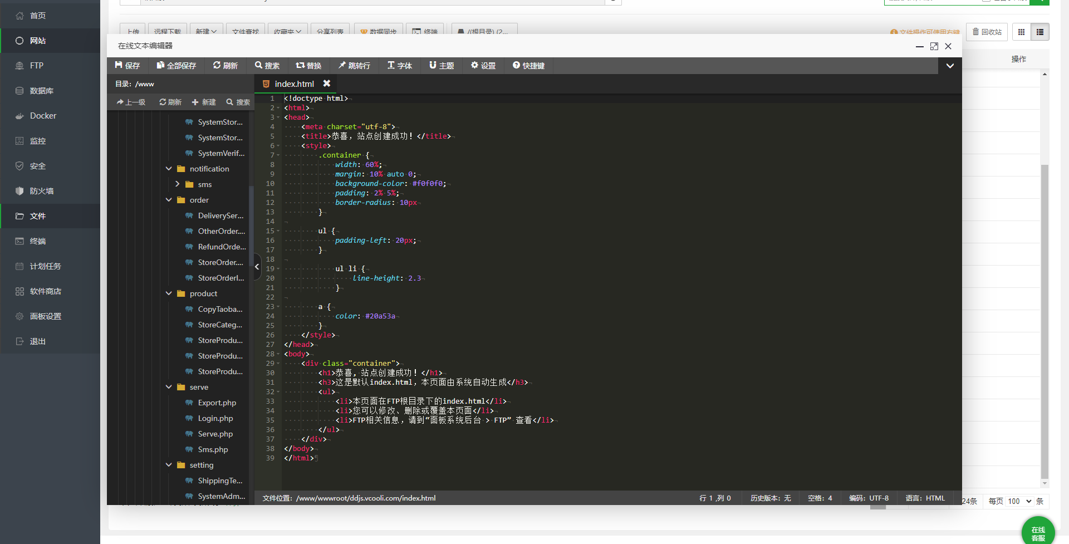
Task: Open 回收站 recycle bin
Action: [x=987, y=32]
